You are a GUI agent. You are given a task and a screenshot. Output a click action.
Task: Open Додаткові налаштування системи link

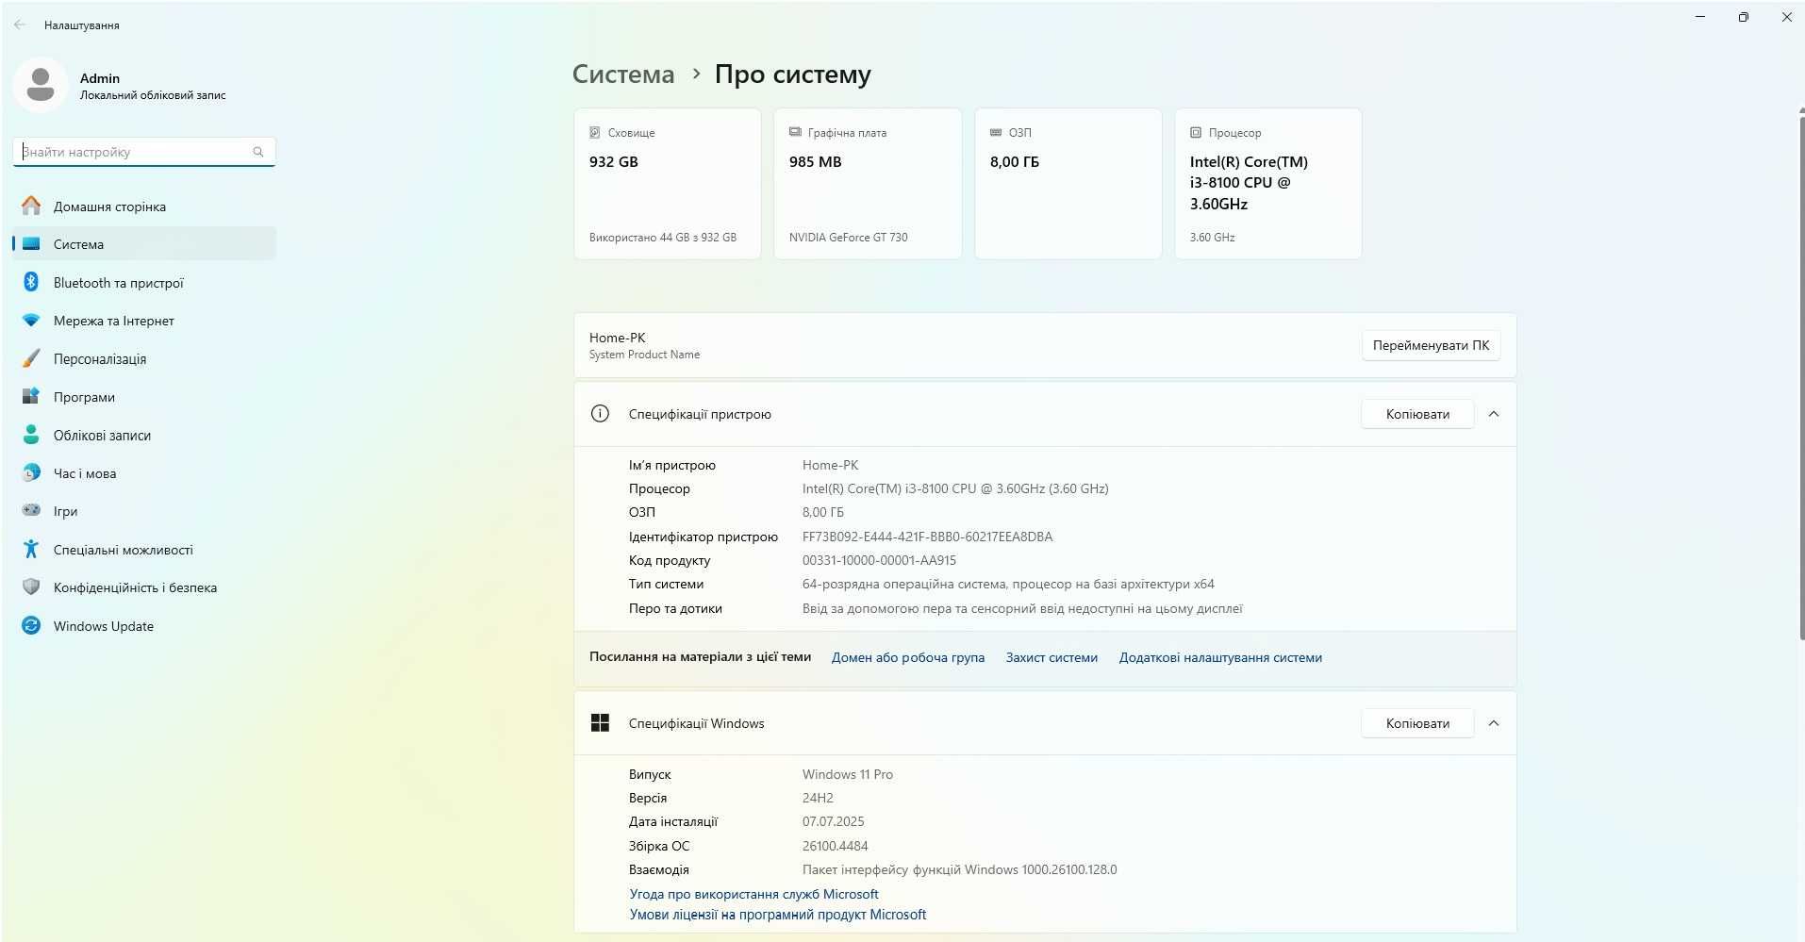1220,657
